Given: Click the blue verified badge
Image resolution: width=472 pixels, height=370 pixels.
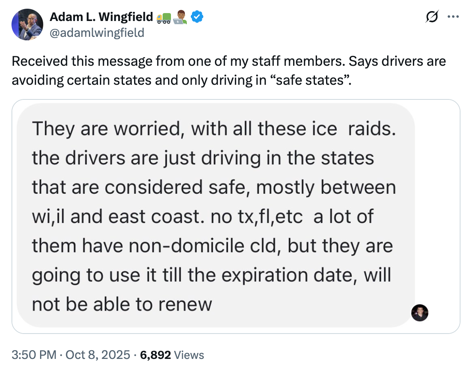Looking at the screenshot, I should click(x=198, y=17).
